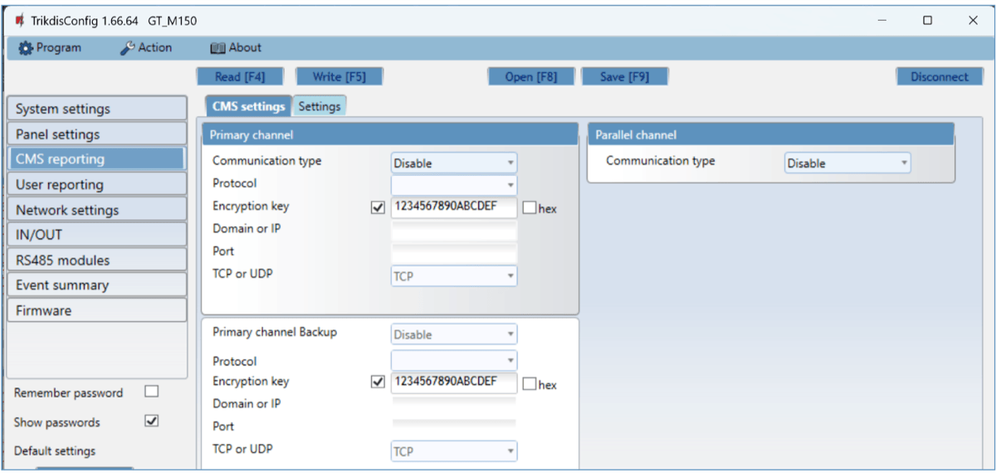The image size is (996, 473).
Task: Uncheck the Show passwords checkbox
Action: click(151, 421)
